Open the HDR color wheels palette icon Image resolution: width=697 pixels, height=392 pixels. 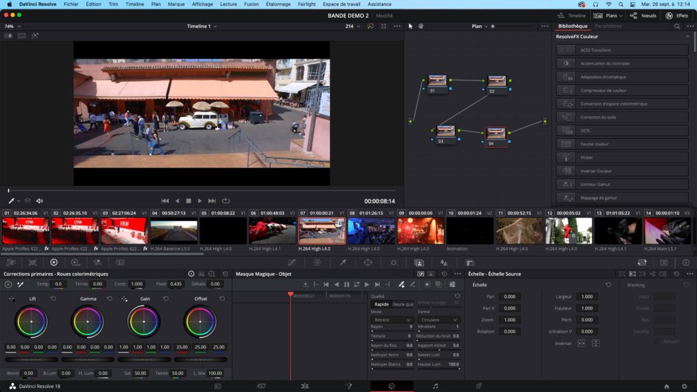[75, 263]
